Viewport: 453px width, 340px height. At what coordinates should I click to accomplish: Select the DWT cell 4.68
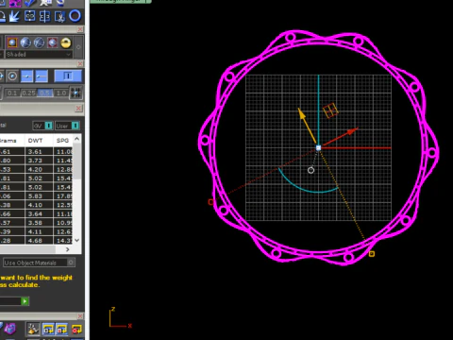pos(39,241)
